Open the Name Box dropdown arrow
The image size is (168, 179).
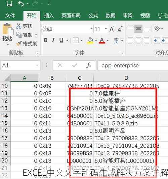(x=37, y=65)
